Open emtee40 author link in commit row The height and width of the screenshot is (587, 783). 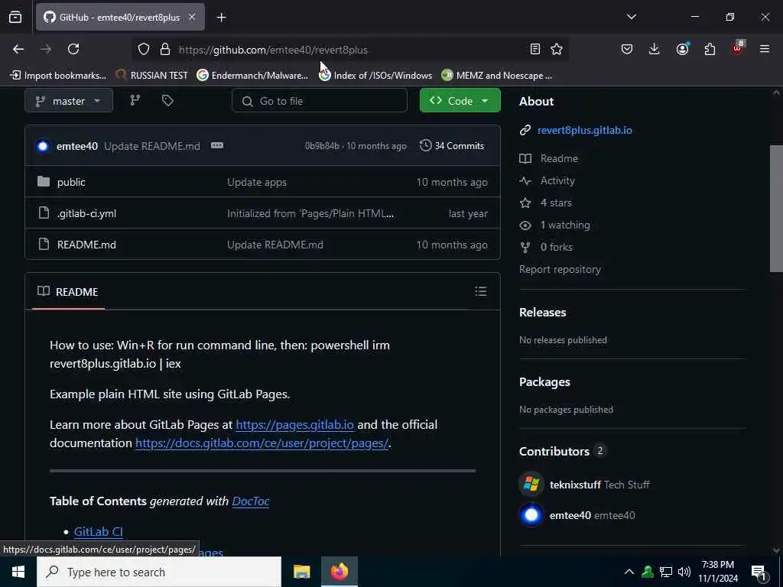(x=77, y=146)
